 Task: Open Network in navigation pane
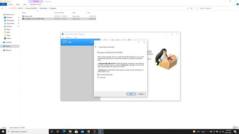pos(8,50)
